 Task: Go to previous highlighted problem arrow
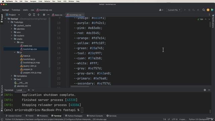point(206,19)
